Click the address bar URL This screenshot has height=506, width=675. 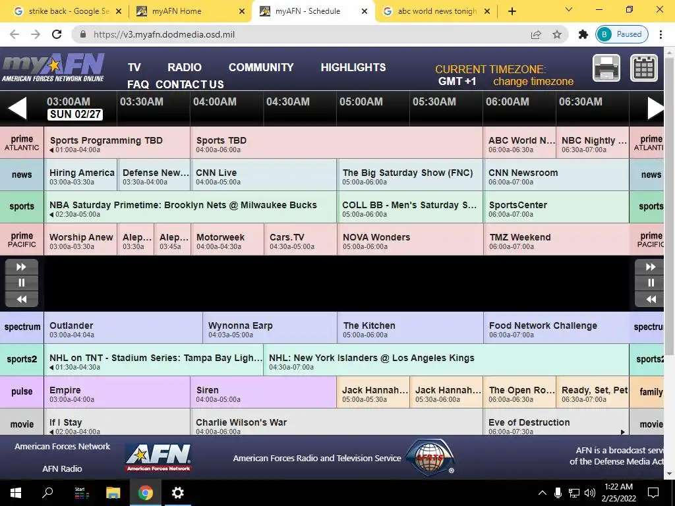164,34
